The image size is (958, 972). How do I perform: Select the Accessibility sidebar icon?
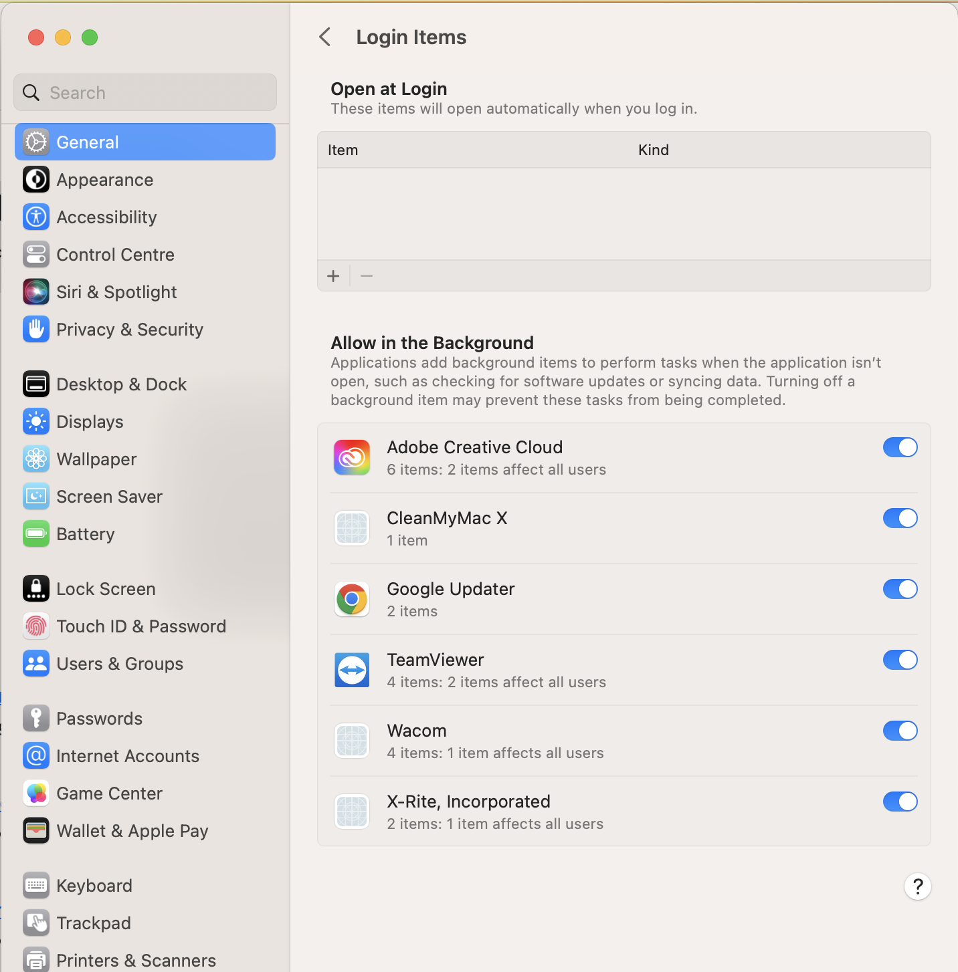(36, 217)
